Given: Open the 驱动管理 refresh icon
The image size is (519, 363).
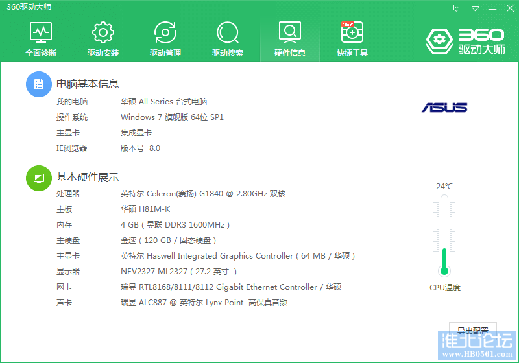Looking at the screenshot, I should click(165, 32).
